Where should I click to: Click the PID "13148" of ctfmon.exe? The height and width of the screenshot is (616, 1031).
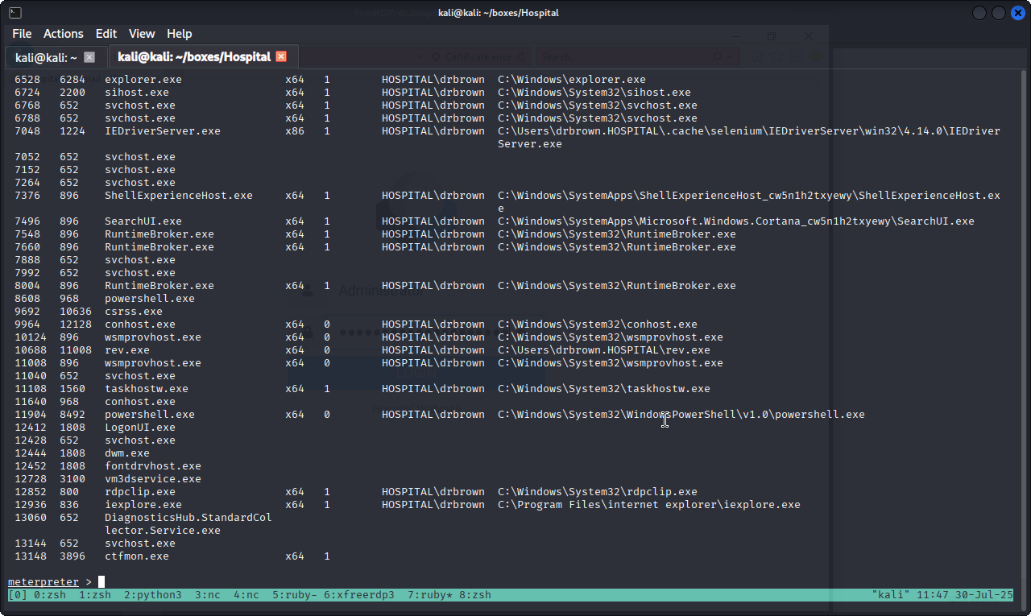click(31, 556)
